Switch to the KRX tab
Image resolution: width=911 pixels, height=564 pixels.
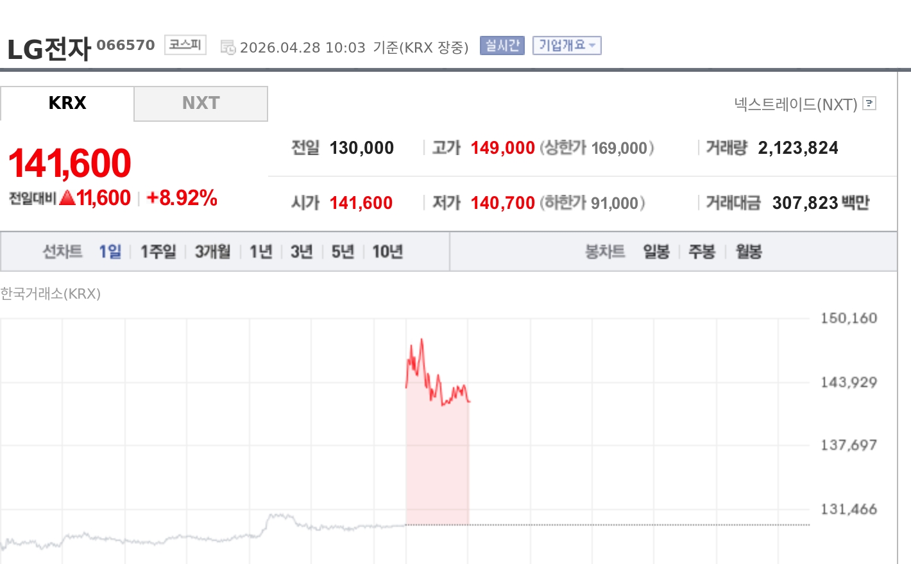[67, 103]
